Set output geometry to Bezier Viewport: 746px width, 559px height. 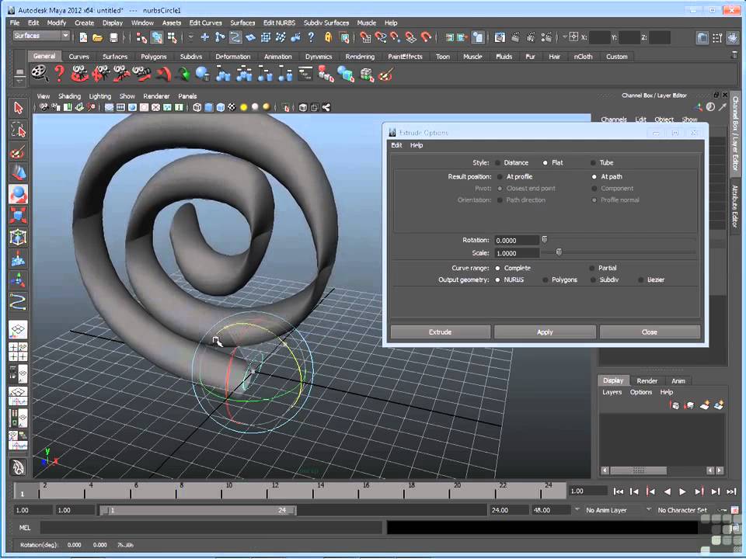[x=651, y=280]
